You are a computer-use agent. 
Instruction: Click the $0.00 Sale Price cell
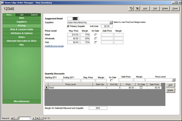pos(154,88)
